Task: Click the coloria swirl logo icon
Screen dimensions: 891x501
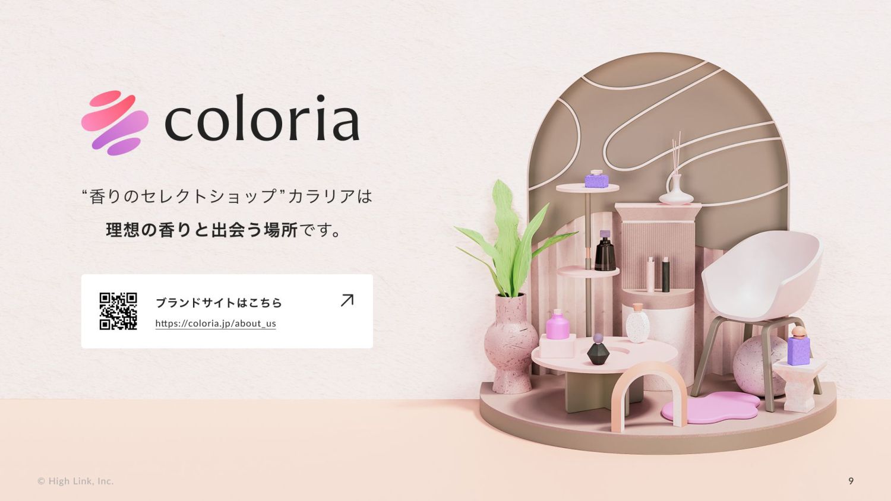Action: tap(115, 122)
